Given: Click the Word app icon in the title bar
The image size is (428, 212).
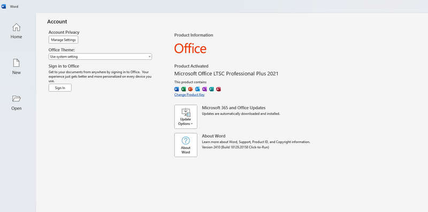Looking at the screenshot, I should point(4,6).
